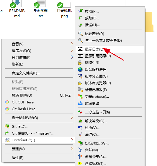Image resolution: width=157 pixels, height=166 pixels.
Task: Click the 变基(rebase) icon
Action: 80,97
